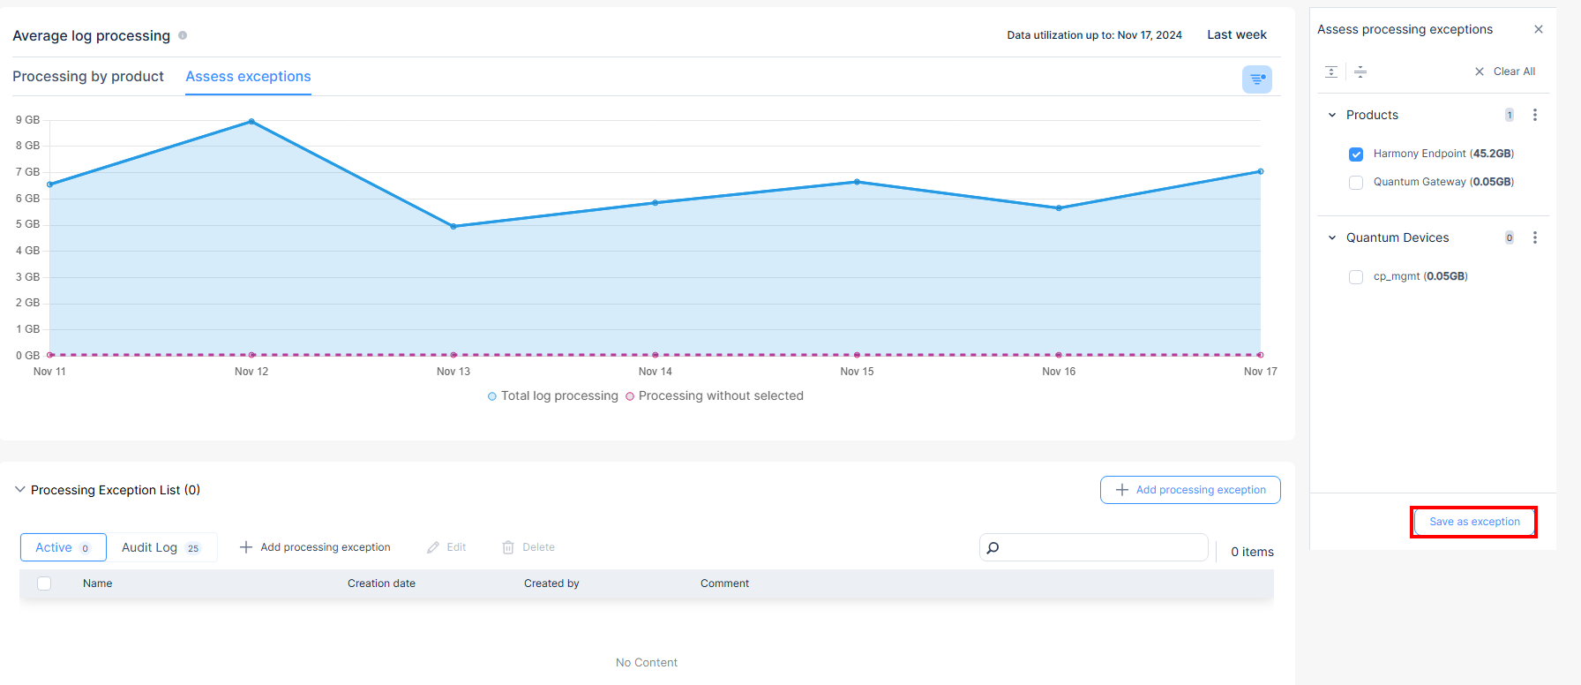Click the filter icon above the chart
The height and width of the screenshot is (685, 1581).
point(1256,79)
